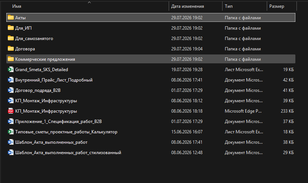Select file name Типовые_сметы_проектные_работы_Калькулятор
The image size is (308, 183).
coord(66,132)
